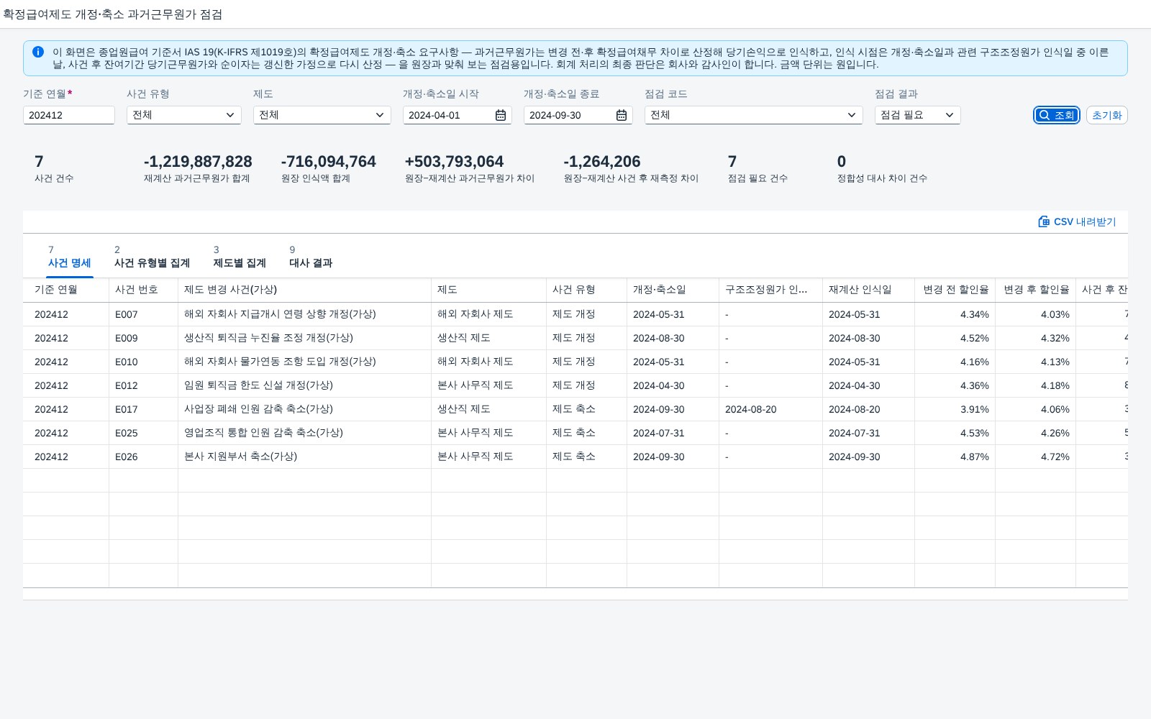Open calendar picker for 개정·축소일 시작

tap(501, 115)
